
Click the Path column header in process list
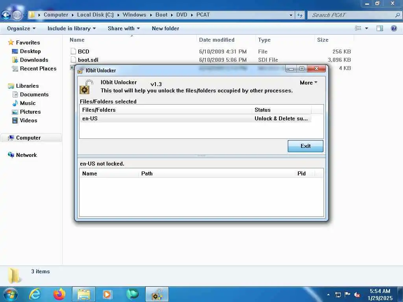[x=147, y=173]
